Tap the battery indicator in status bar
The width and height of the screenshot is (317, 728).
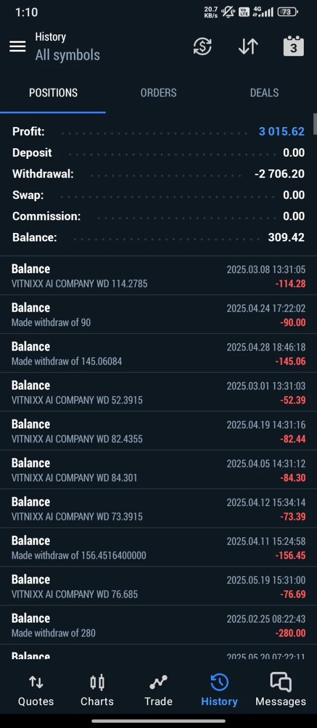point(287,12)
